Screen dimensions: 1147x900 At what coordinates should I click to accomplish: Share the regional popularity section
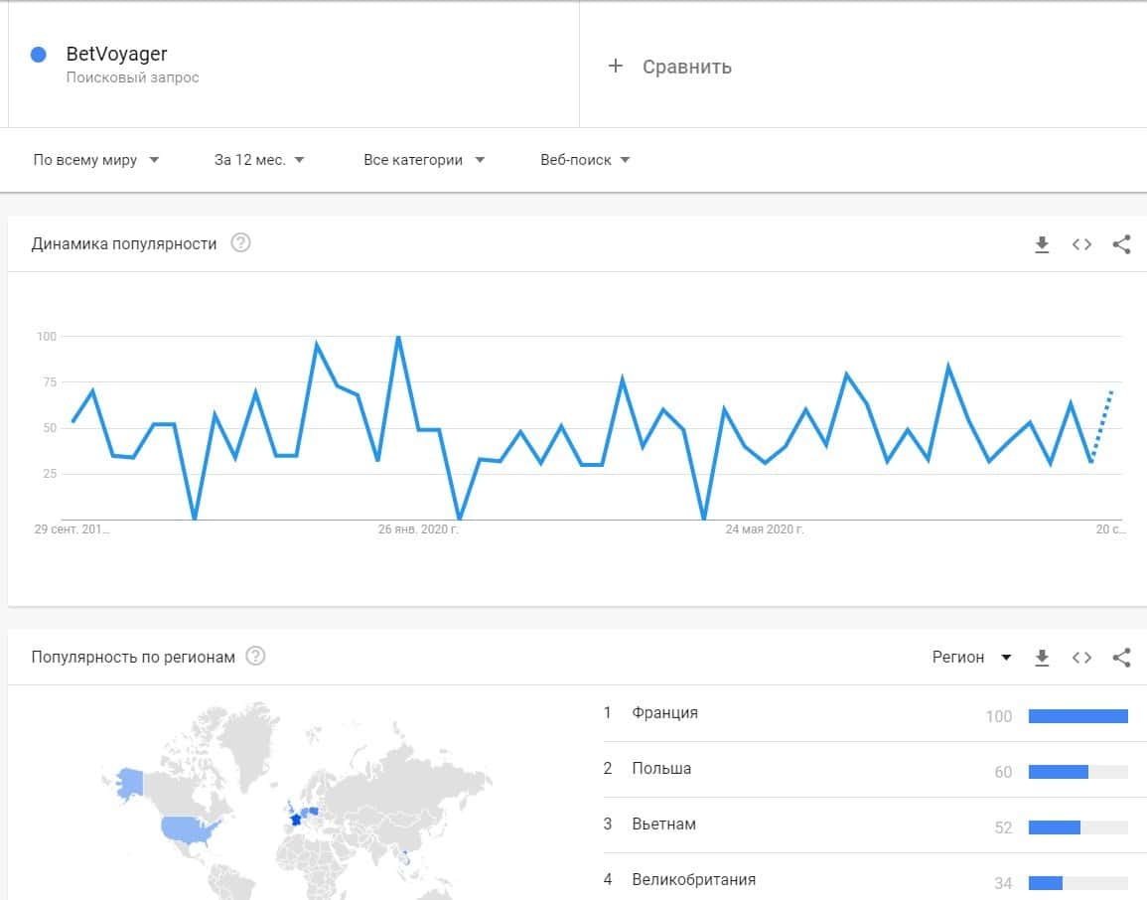pyautogui.click(x=1121, y=658)
